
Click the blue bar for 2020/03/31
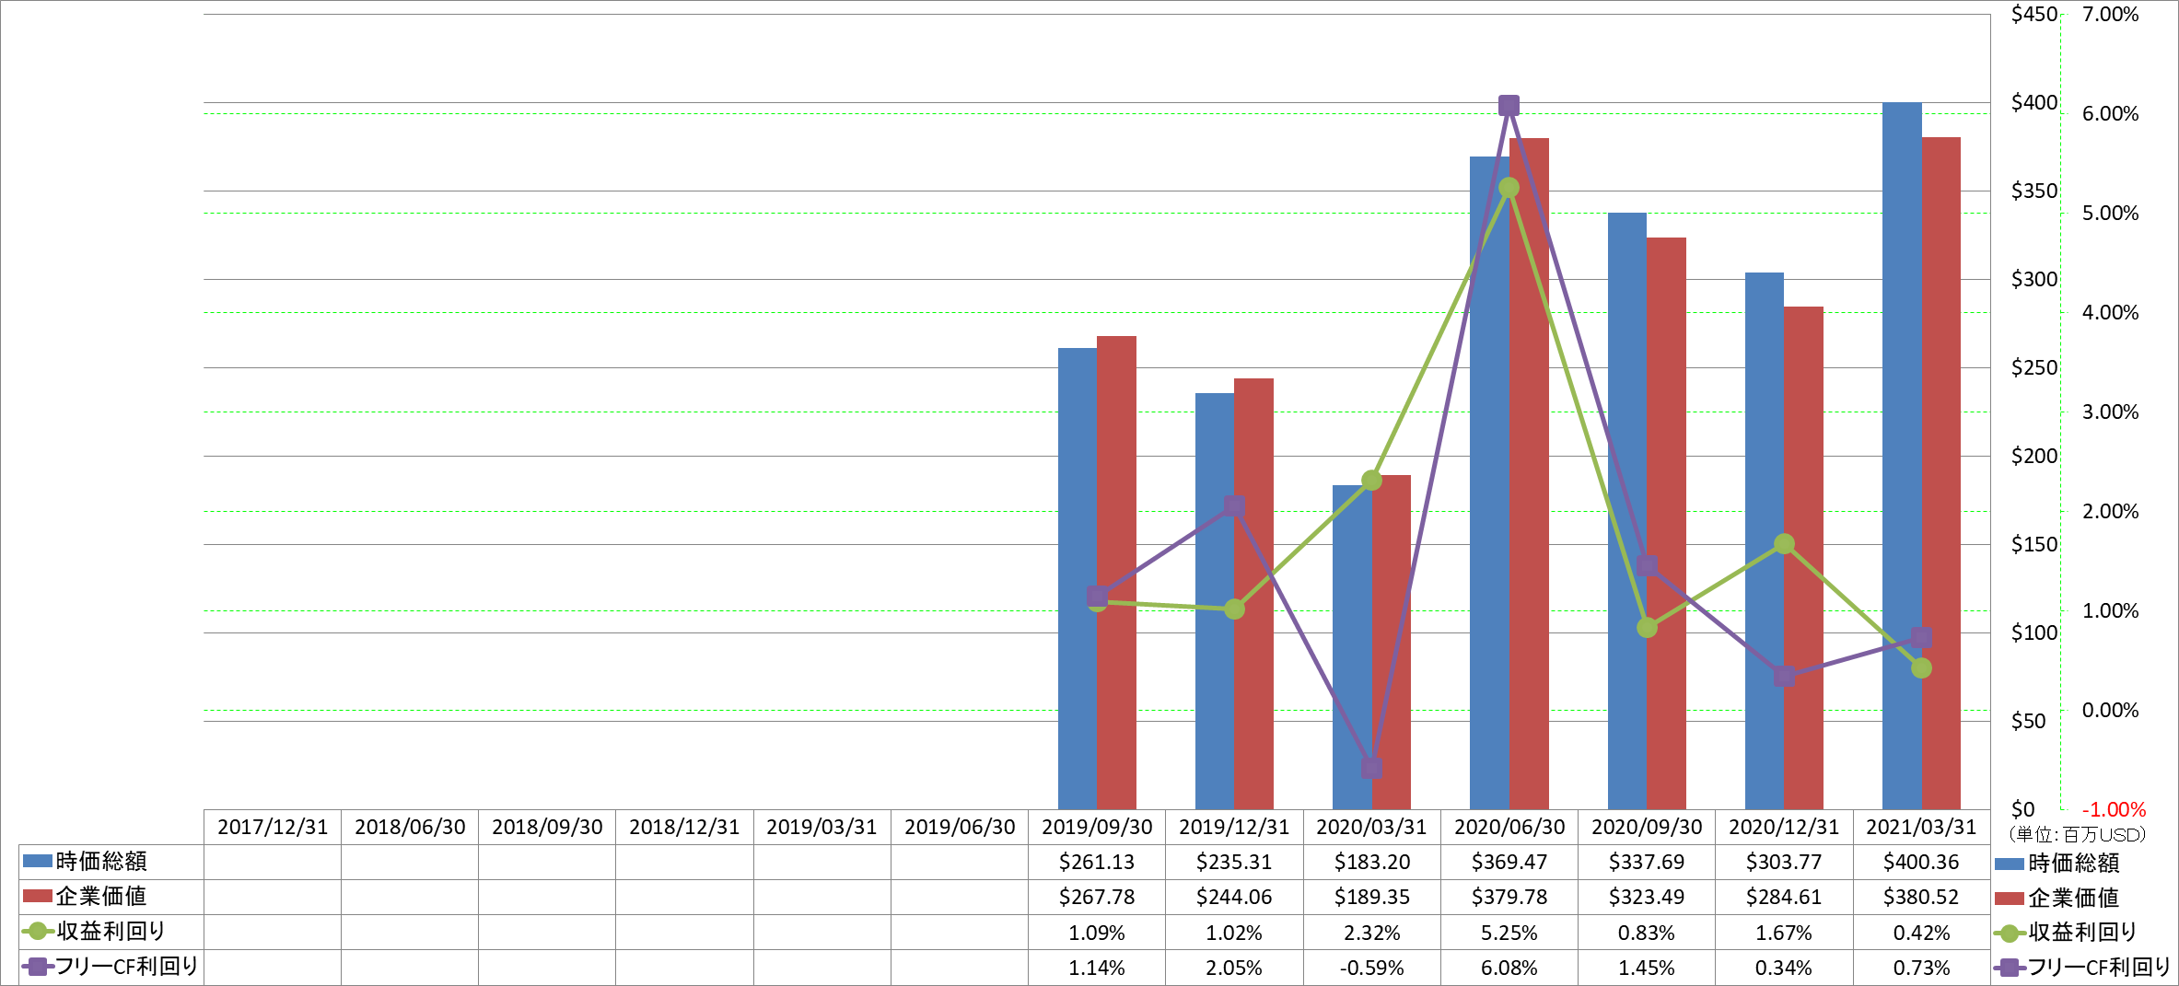coord(1352,647)
